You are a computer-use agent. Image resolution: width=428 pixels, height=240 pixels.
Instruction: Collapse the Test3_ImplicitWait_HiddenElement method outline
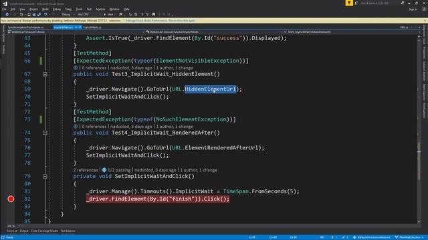(45, 74)
